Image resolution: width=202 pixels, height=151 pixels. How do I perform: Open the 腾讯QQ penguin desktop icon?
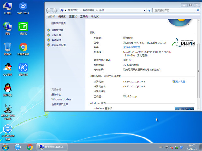tap(8, 90)
